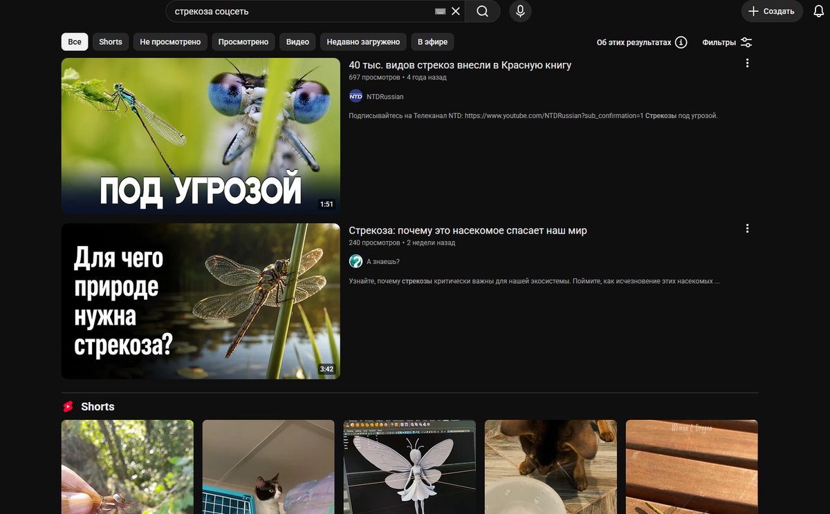This screenshot has width=830, height=514.
Task: Click the 697 просмотров • 4 года назад text
Action: (x=398, y=77)
